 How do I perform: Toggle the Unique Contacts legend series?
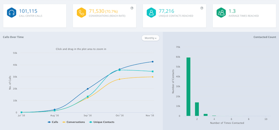(x=101, y=122)
